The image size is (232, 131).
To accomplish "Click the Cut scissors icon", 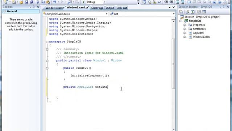I will 38,2.
